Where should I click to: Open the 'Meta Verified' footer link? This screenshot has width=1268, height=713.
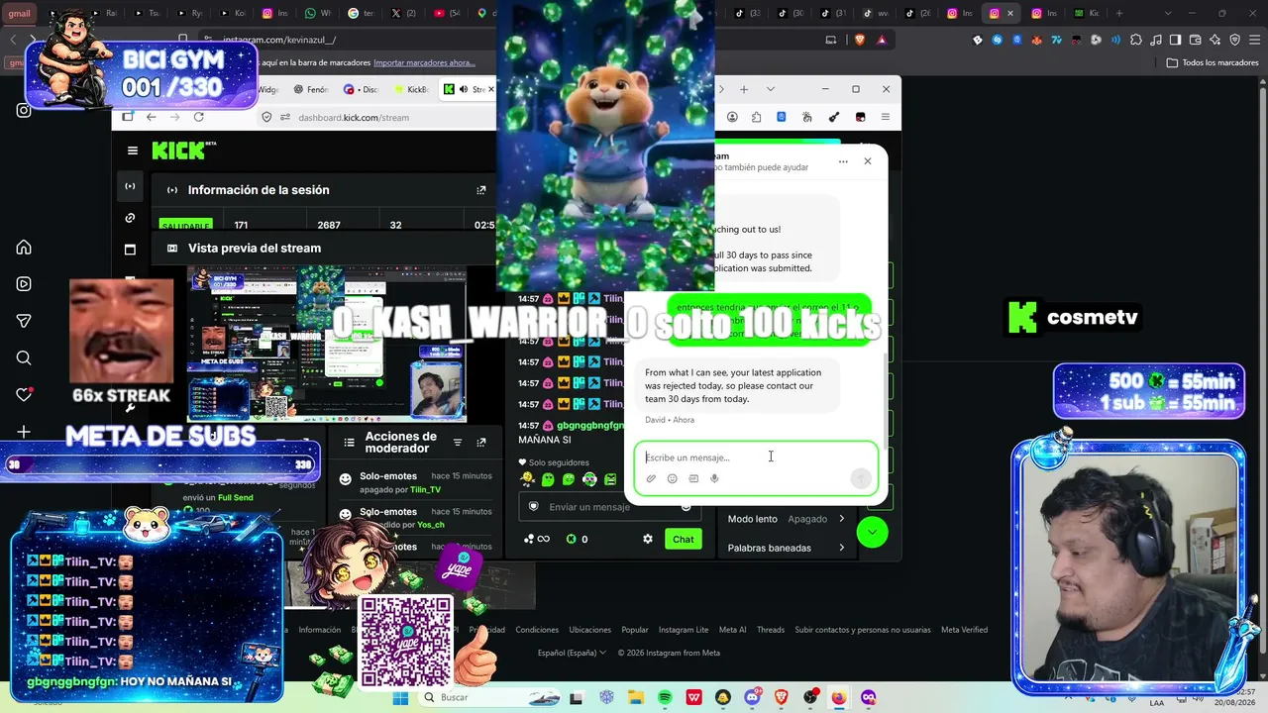coord(964,630)
